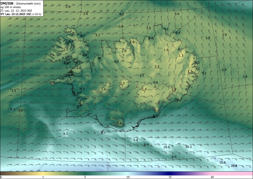
Task: Select the 9.1 offshore value
Action: tap(66, 134)
